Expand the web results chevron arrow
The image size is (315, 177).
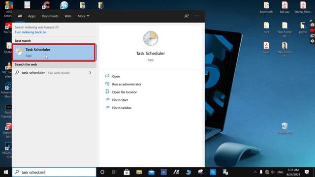pos(90,73)
